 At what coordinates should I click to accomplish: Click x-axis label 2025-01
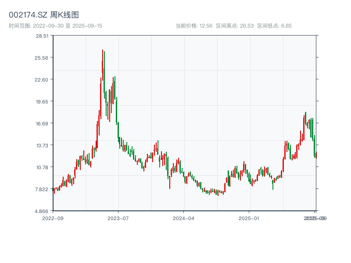coord(249,218)
